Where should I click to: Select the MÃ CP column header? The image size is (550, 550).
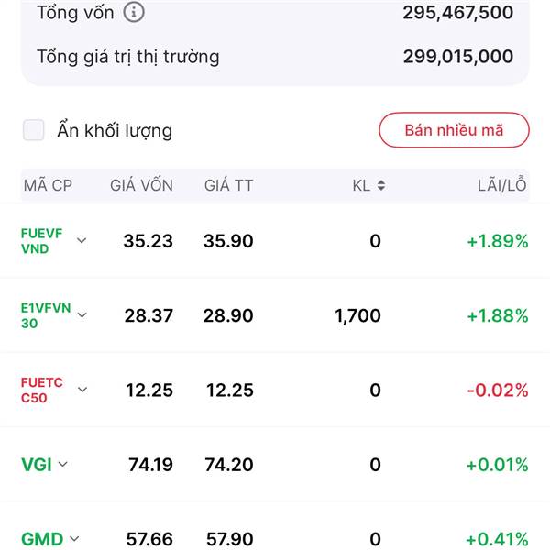[x=48, y=185]
